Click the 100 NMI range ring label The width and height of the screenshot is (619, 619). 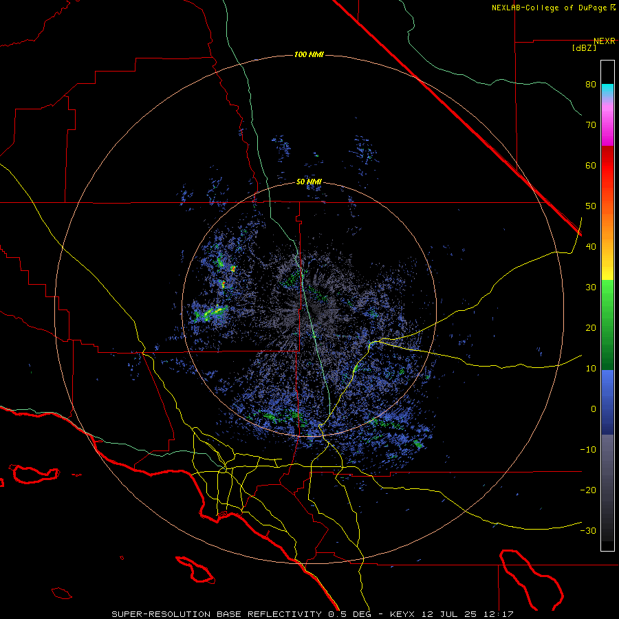309,54
